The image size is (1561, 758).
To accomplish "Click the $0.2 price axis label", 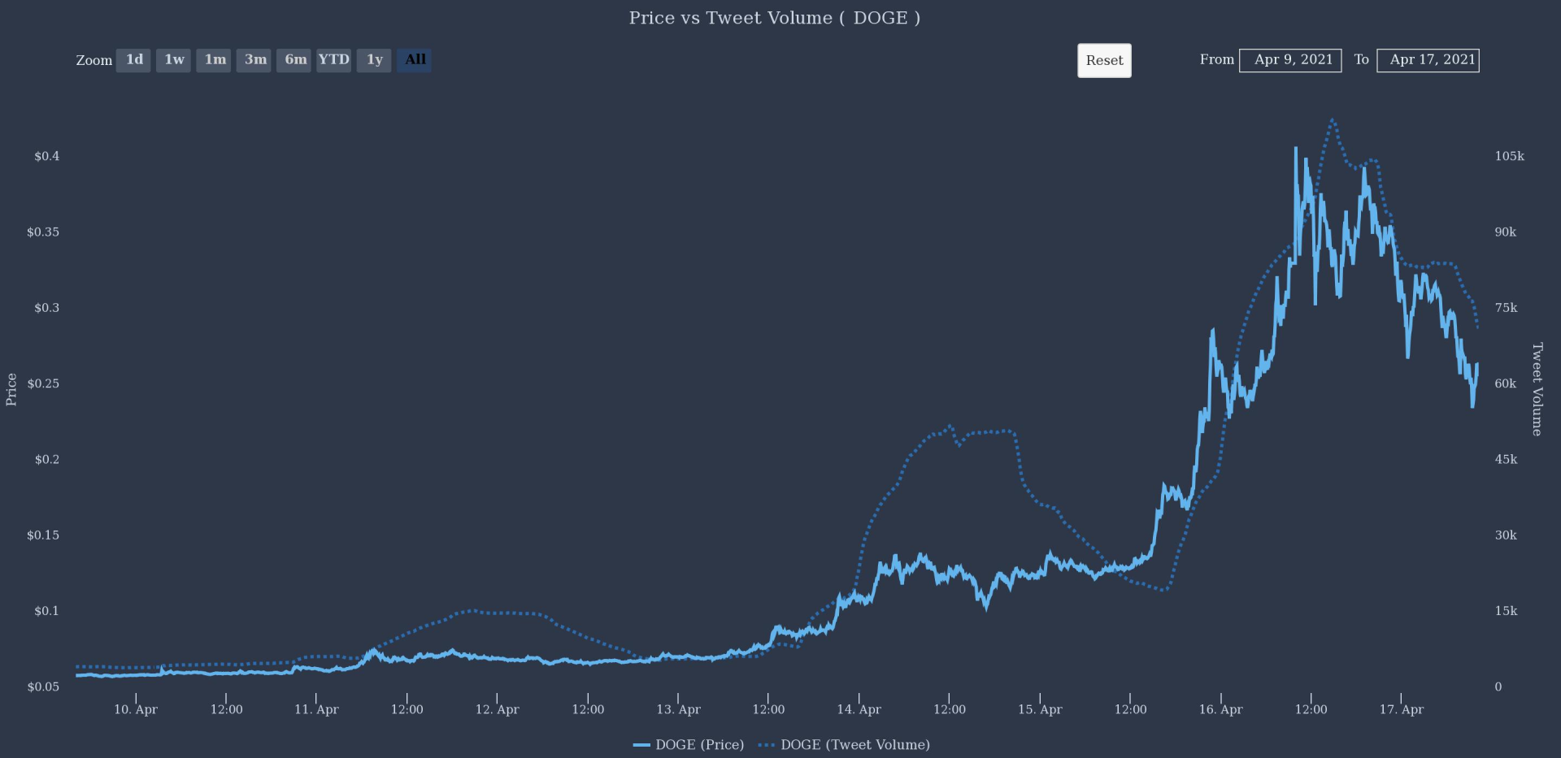I will 46,460.
